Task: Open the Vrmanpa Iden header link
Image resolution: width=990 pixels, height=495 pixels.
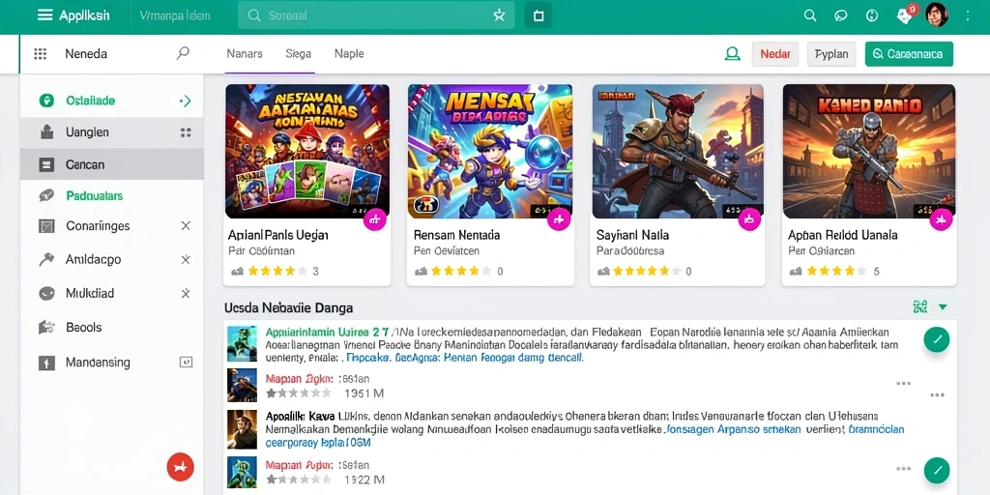Action: tap(175, 15)
